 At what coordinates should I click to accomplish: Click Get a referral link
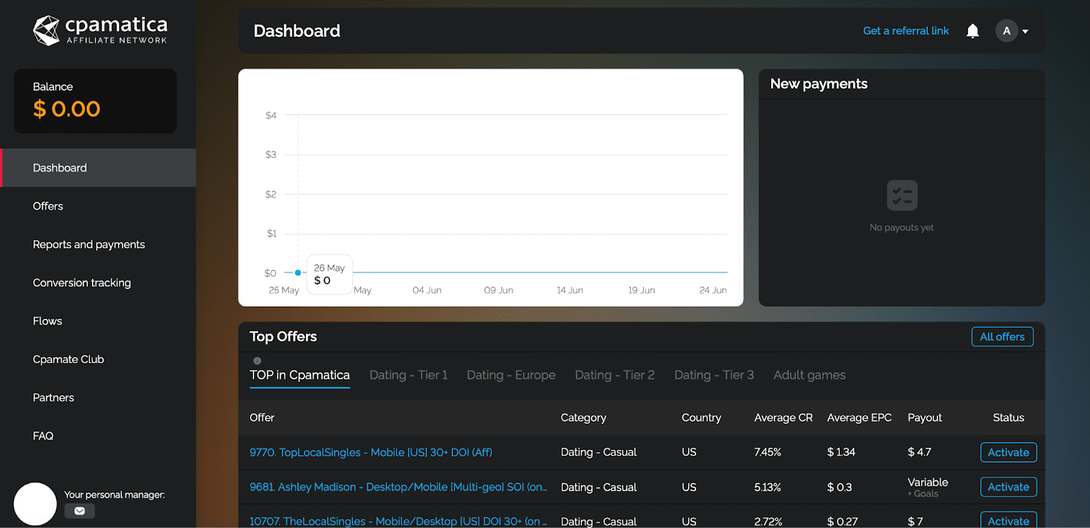click(x=905, y=31)
